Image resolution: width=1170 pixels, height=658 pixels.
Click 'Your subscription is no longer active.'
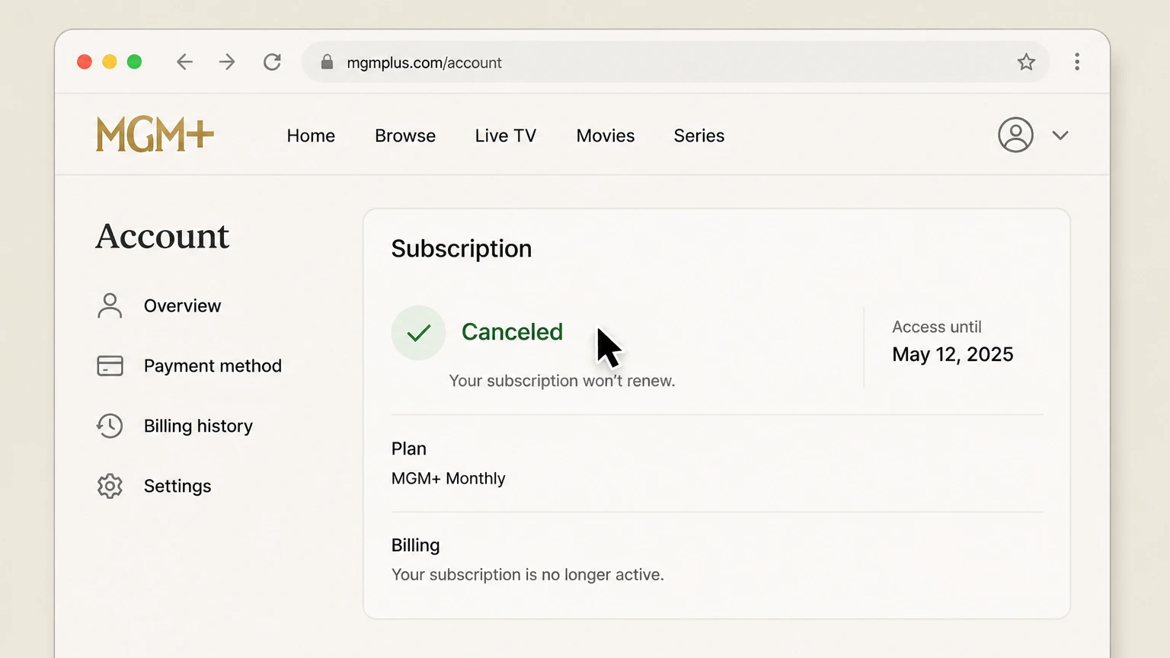click(x=528, y=574)
